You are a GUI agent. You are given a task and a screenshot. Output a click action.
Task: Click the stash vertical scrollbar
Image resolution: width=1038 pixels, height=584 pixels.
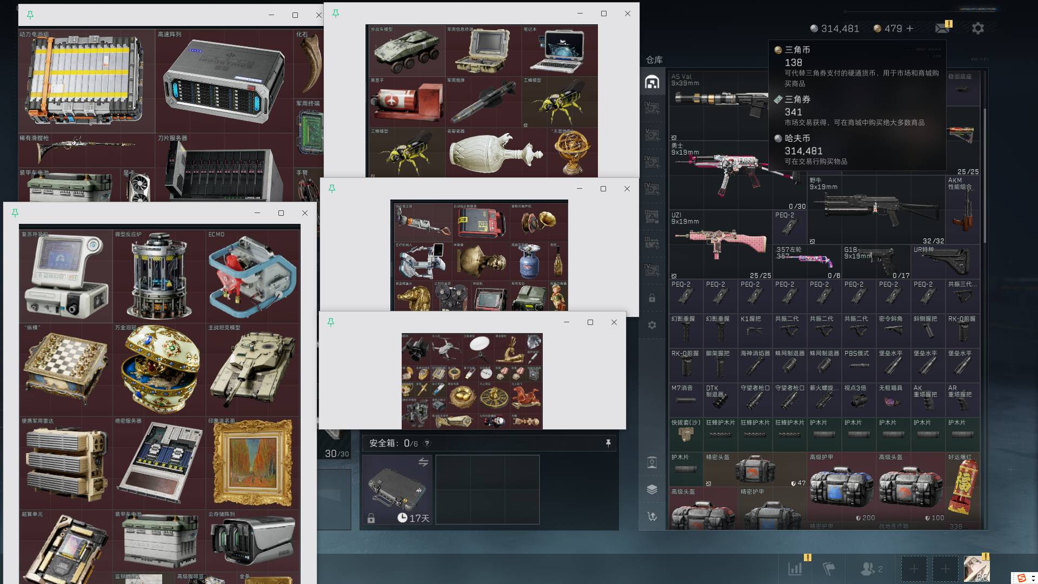pos(984,176)
